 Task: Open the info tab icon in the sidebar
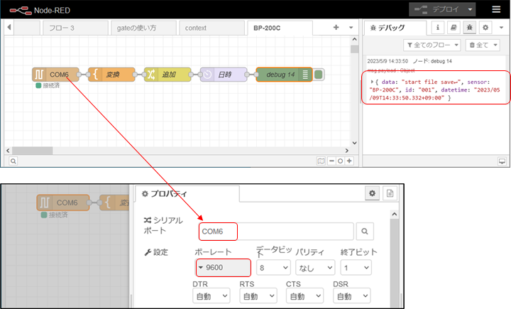coord(437,28)
